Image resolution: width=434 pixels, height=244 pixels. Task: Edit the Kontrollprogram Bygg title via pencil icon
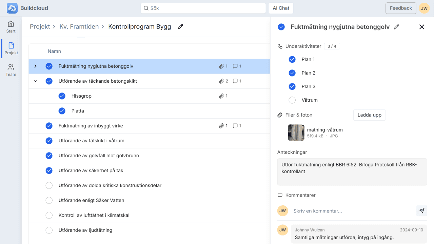point(180,26)
